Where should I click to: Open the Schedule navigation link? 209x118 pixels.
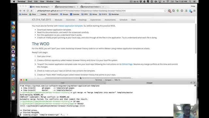tap(123, 20)
